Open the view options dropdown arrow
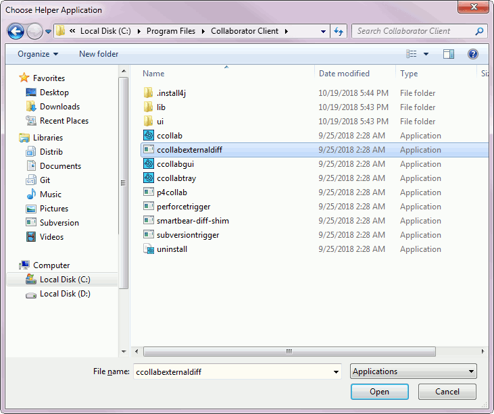Viewport: 494px width, 414px height. (426, 54)
